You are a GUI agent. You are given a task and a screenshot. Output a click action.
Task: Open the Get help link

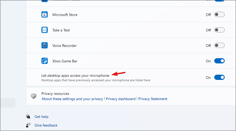point(41,117)
